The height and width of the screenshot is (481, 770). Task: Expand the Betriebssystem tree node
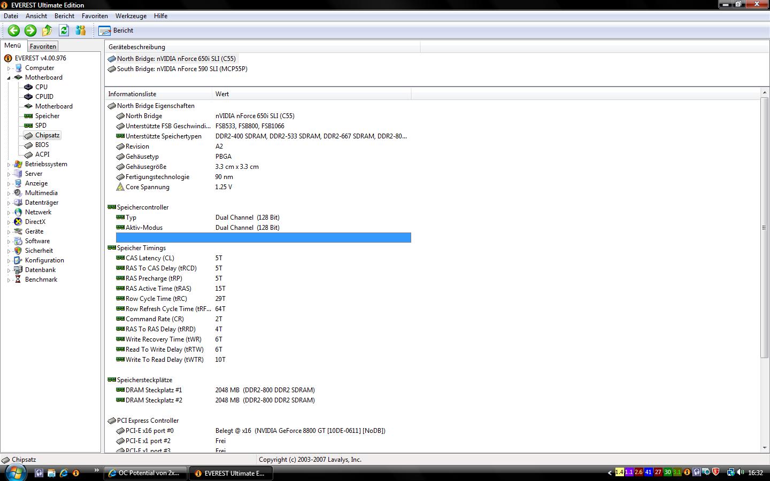9,165
